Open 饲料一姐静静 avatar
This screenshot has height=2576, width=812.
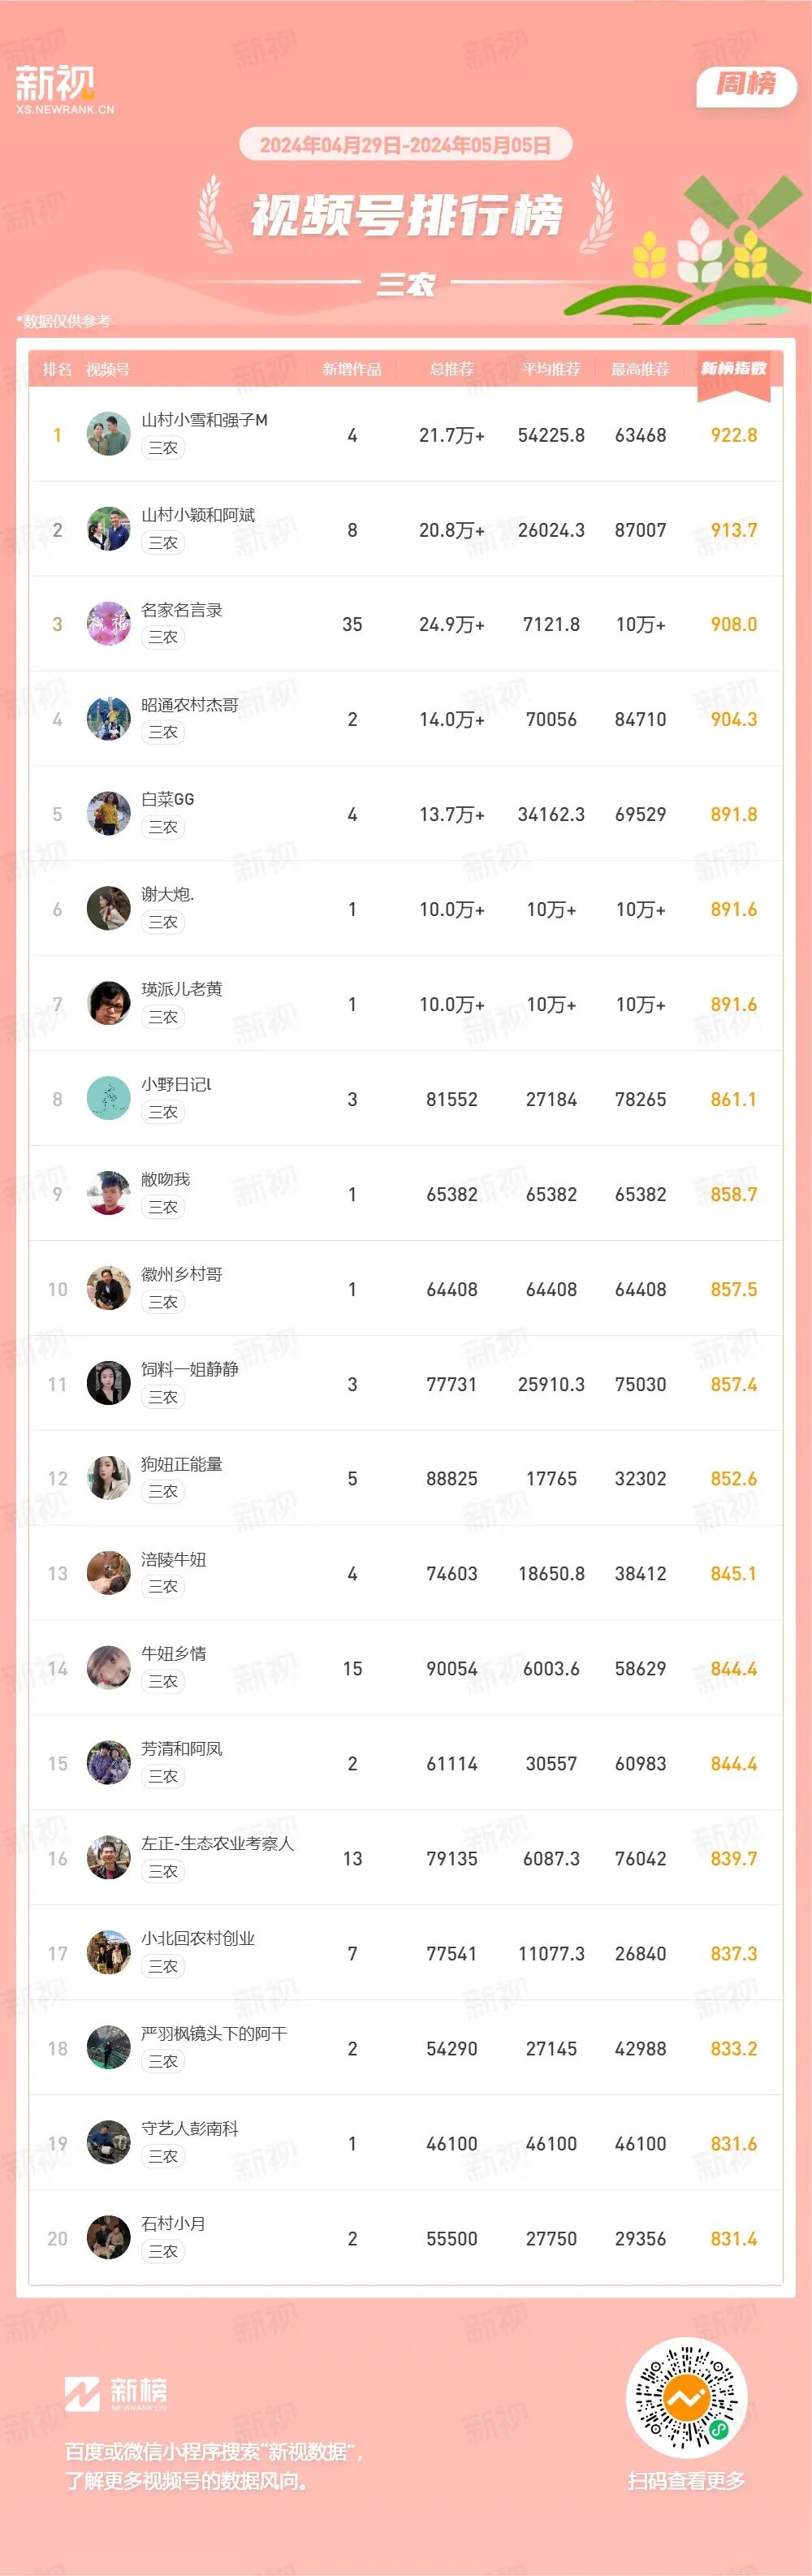tap(108, 1383)
